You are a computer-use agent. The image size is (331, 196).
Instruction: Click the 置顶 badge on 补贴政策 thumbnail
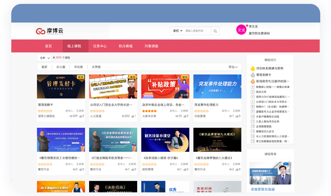pos(185,77)
